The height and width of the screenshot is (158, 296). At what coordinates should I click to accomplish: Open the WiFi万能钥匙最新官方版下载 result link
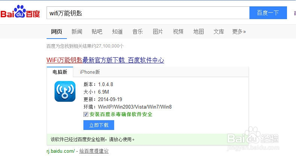point(105,60)
